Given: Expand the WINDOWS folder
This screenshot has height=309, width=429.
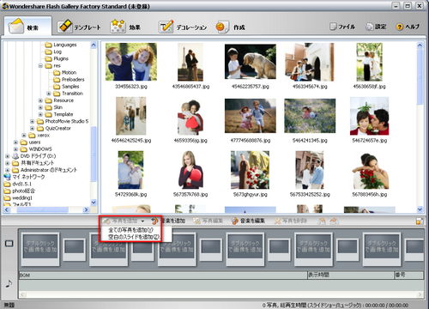Looking at the screenshot, I should (15, 149).
